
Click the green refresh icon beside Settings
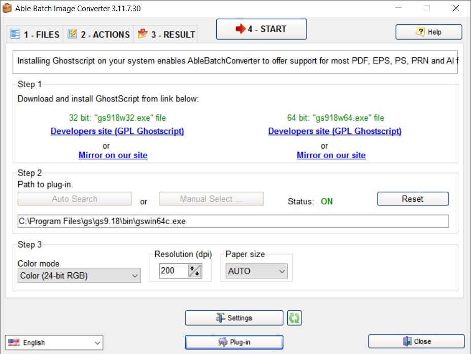coord(294,318)
